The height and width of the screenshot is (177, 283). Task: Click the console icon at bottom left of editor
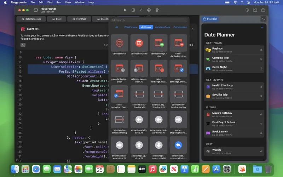coord(17,160)
